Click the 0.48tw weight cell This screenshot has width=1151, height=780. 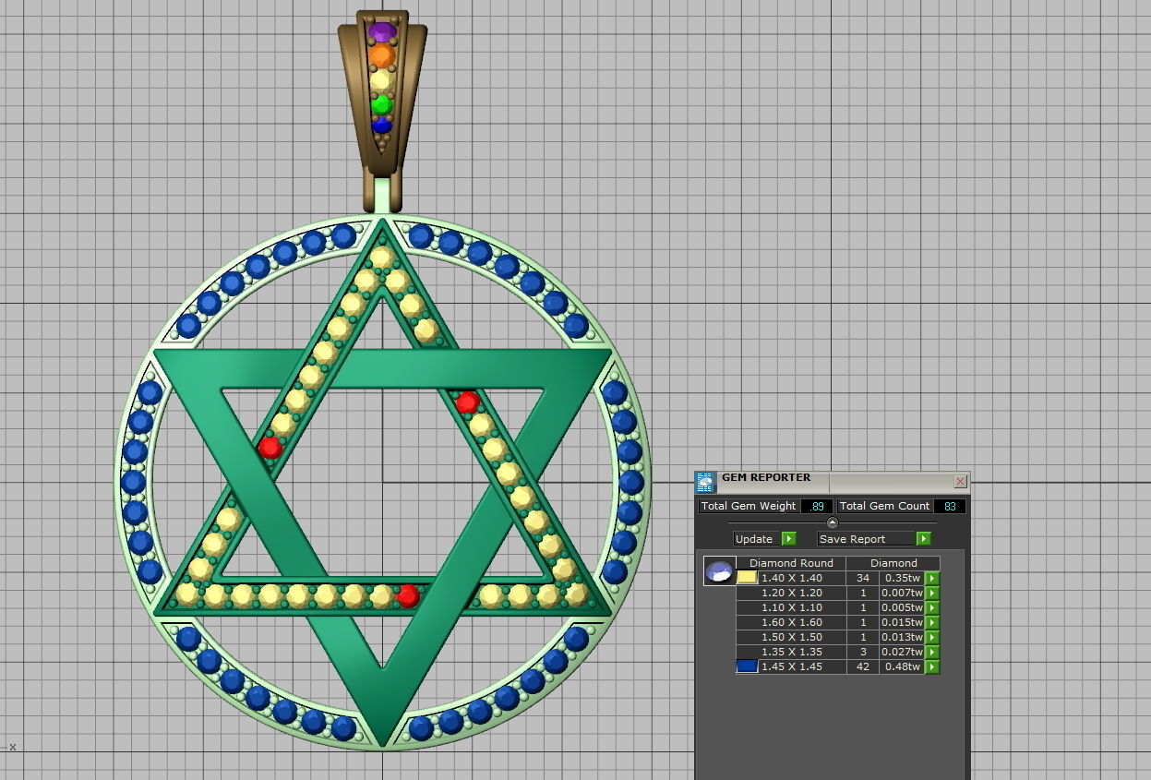click(x=903, y=666)
